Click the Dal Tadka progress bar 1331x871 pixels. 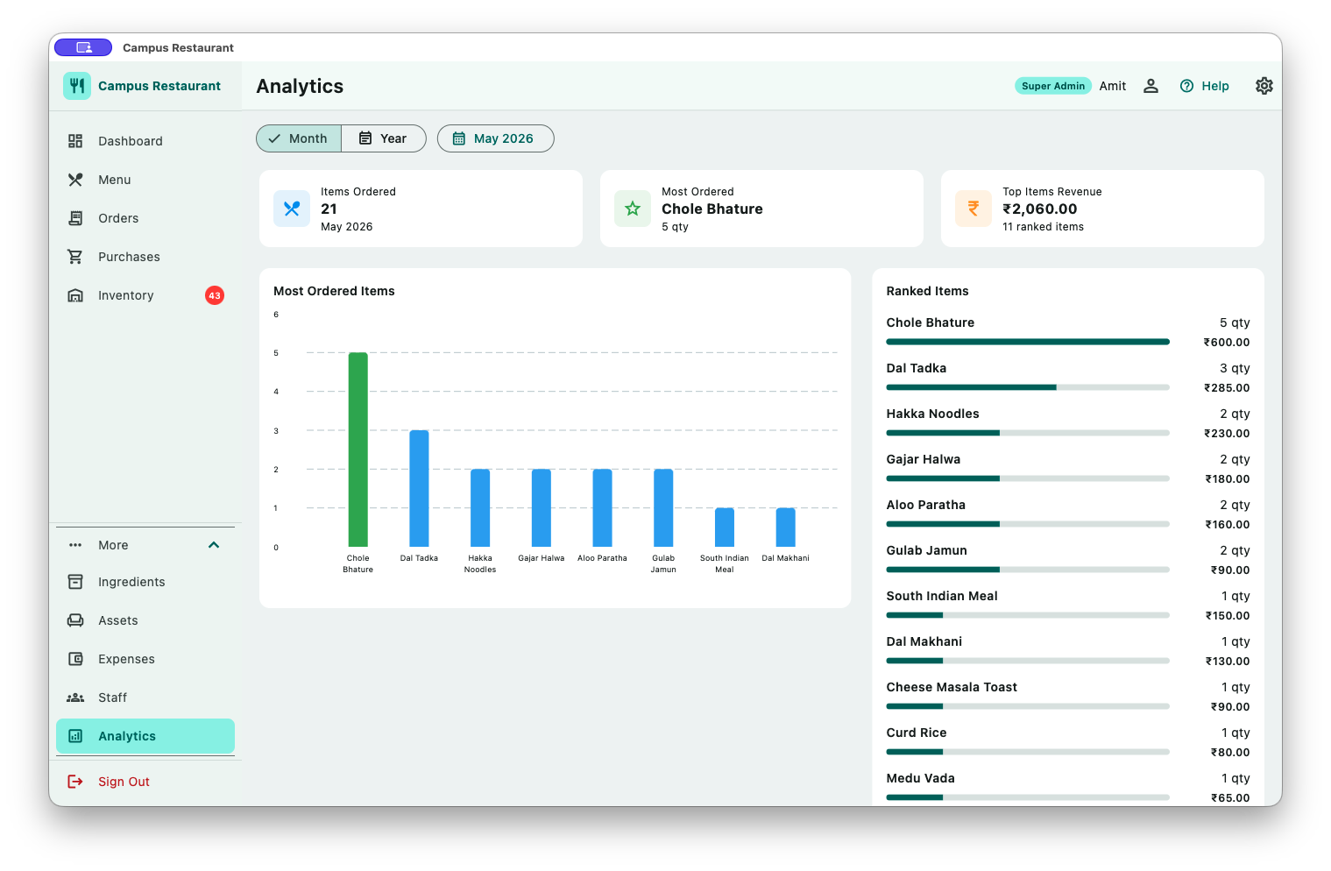pyautogui.click(x=1028, y=387)
